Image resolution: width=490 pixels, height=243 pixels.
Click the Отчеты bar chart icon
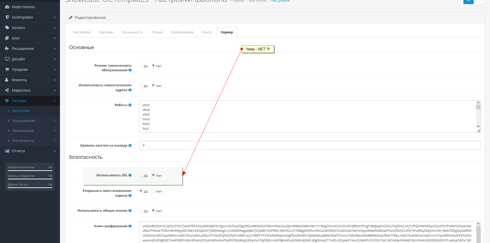point(7,151)
